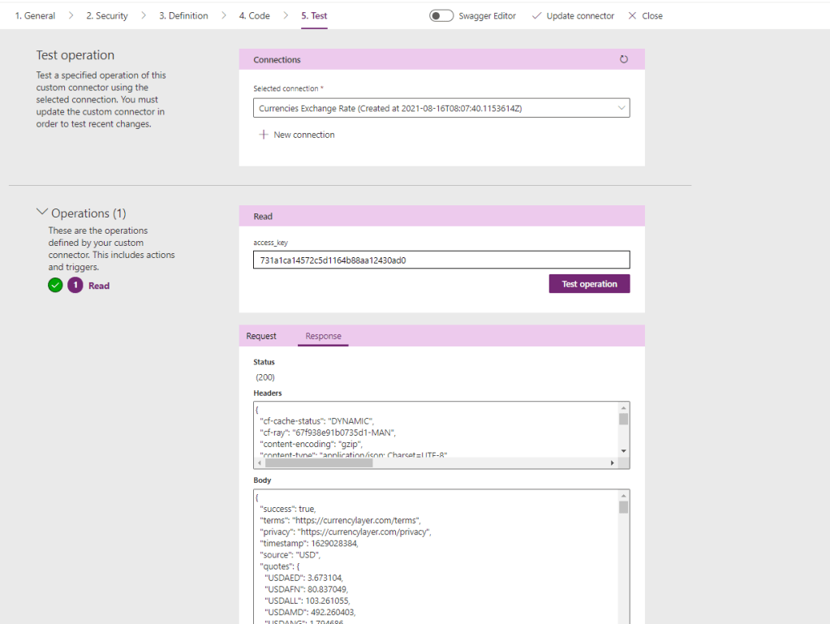
Task: Click the Close X icon
Action: 633,15
